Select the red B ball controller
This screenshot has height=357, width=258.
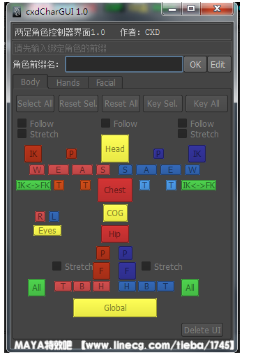[82, 286]
